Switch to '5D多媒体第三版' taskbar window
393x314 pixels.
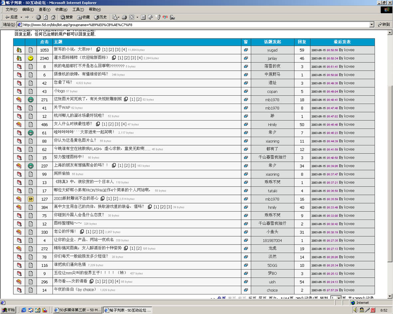click(x=78, y=310)
